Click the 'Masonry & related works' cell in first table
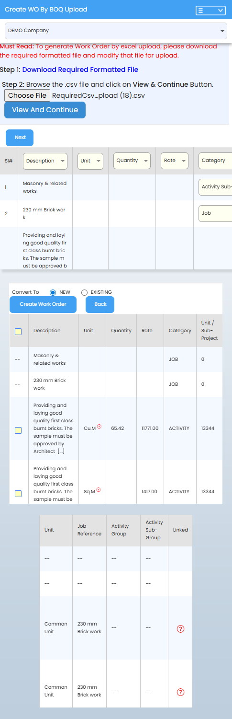The image size is (232, 719). pos(45,187)
